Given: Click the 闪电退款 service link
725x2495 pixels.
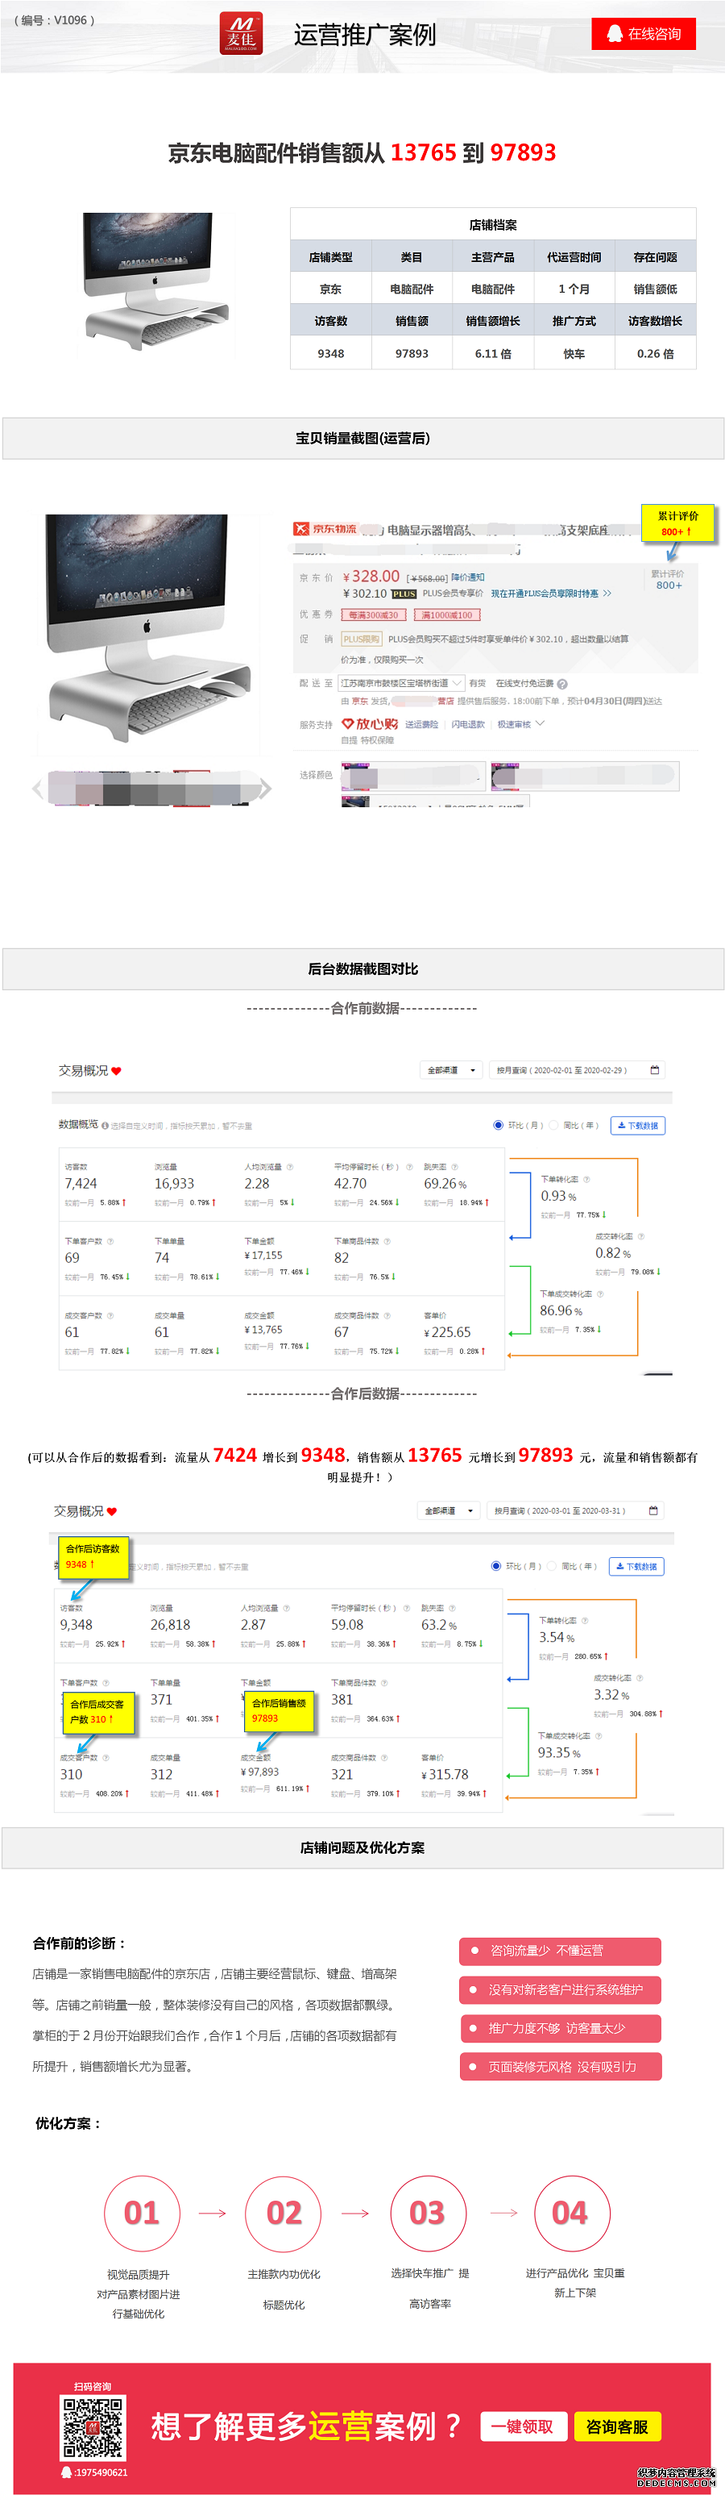Looking at the screenshot, I should [469, 724].
